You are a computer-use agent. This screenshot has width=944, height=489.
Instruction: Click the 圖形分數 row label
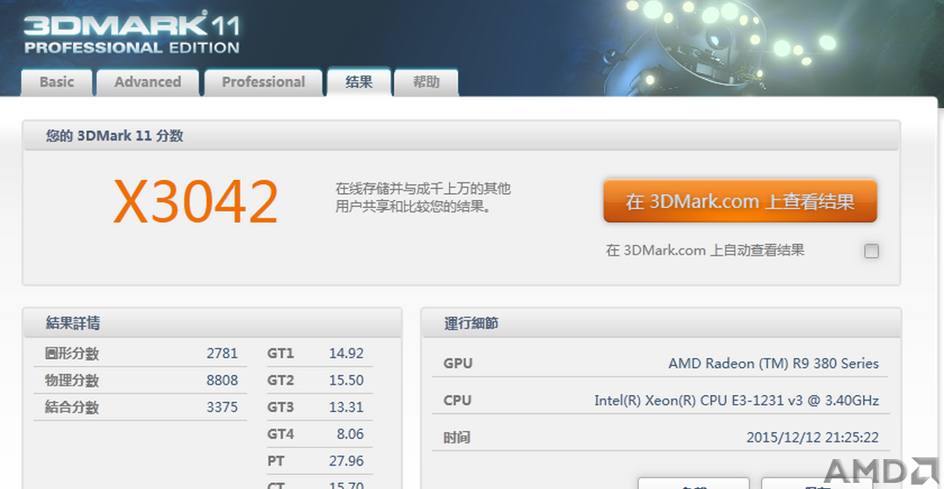point(72,353)
